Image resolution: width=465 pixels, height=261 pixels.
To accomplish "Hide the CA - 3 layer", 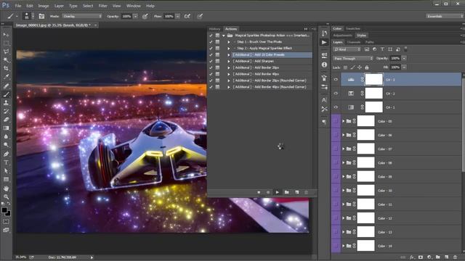I will click(x=336, y=80).
